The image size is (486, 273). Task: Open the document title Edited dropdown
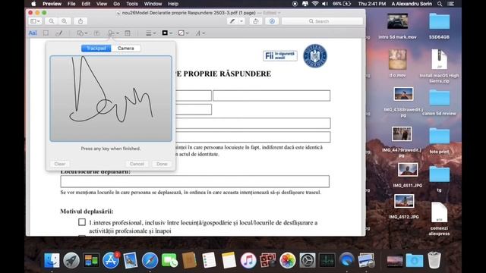(x=272, y=13)
